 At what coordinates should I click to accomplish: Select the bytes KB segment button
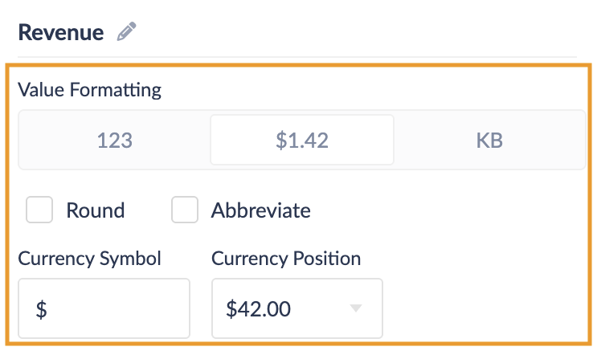tap(489, 141)
